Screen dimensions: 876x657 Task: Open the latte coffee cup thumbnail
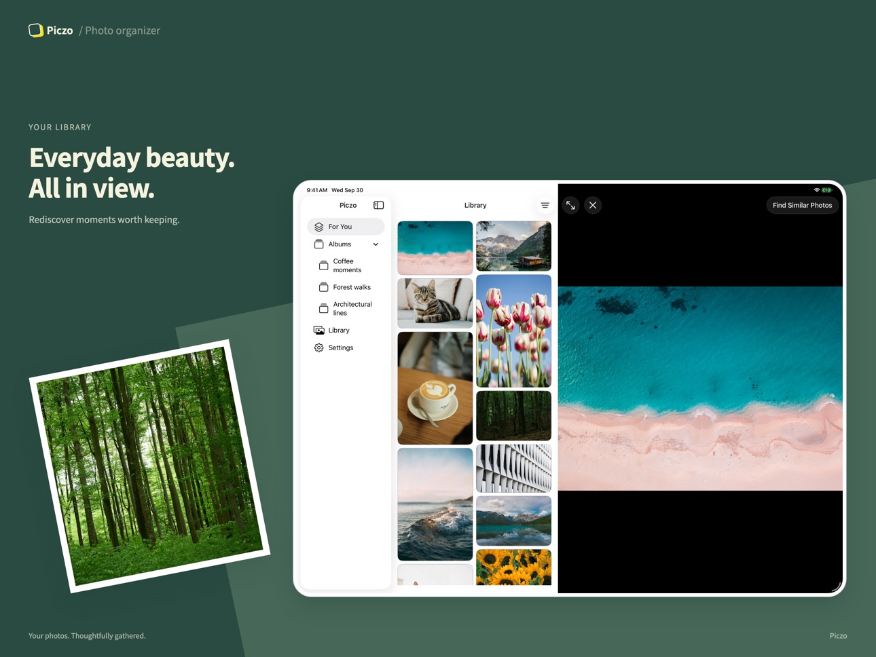click(x=435, y=388)
